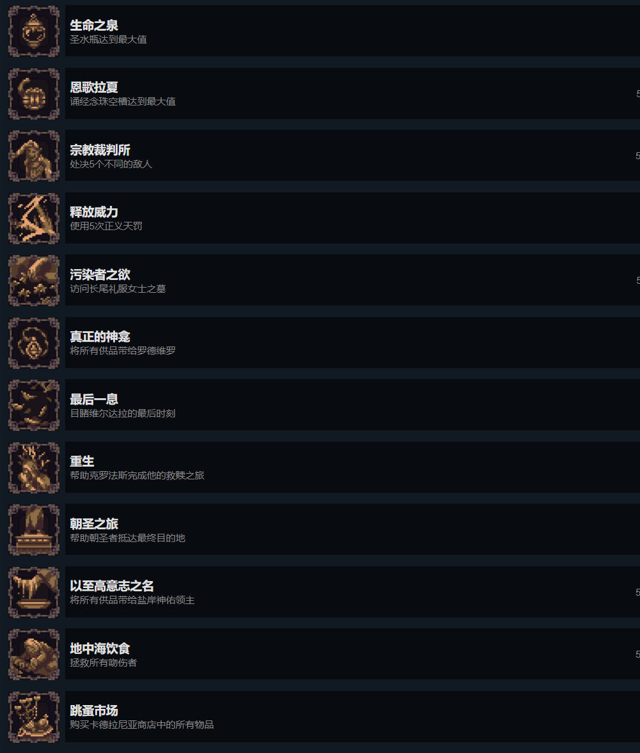Select the 以至高意志之名 achievement icon
Image resolution: width=640 pixels, height=753 pixels.
34,592
